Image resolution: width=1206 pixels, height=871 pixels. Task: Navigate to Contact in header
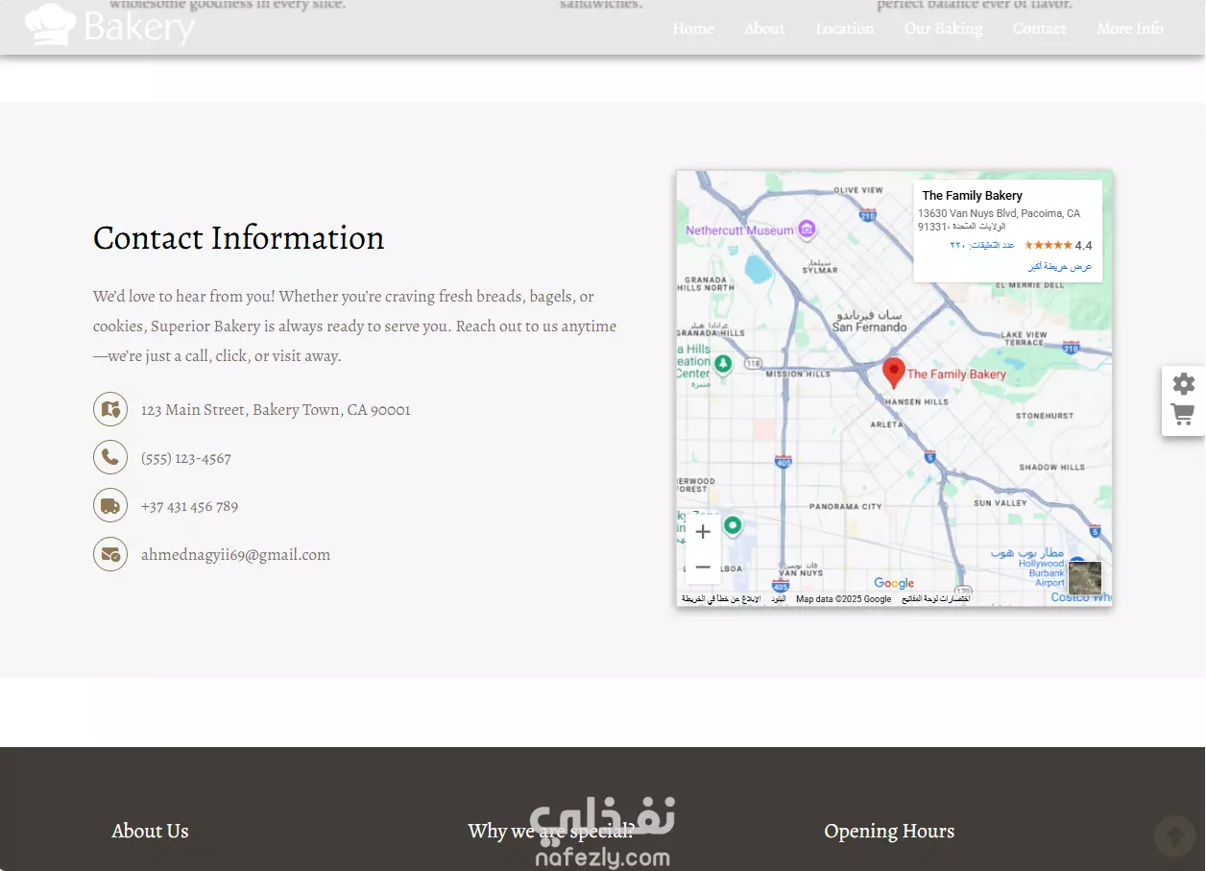1040,29
